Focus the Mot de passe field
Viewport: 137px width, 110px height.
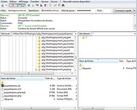86,11
